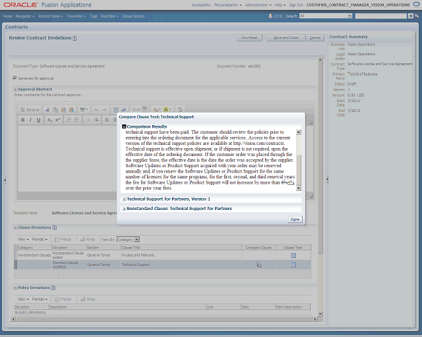The width and height of the screenshot is (422, 337).
Task: Open the background highlight color picker
Action: click(167, 109)
